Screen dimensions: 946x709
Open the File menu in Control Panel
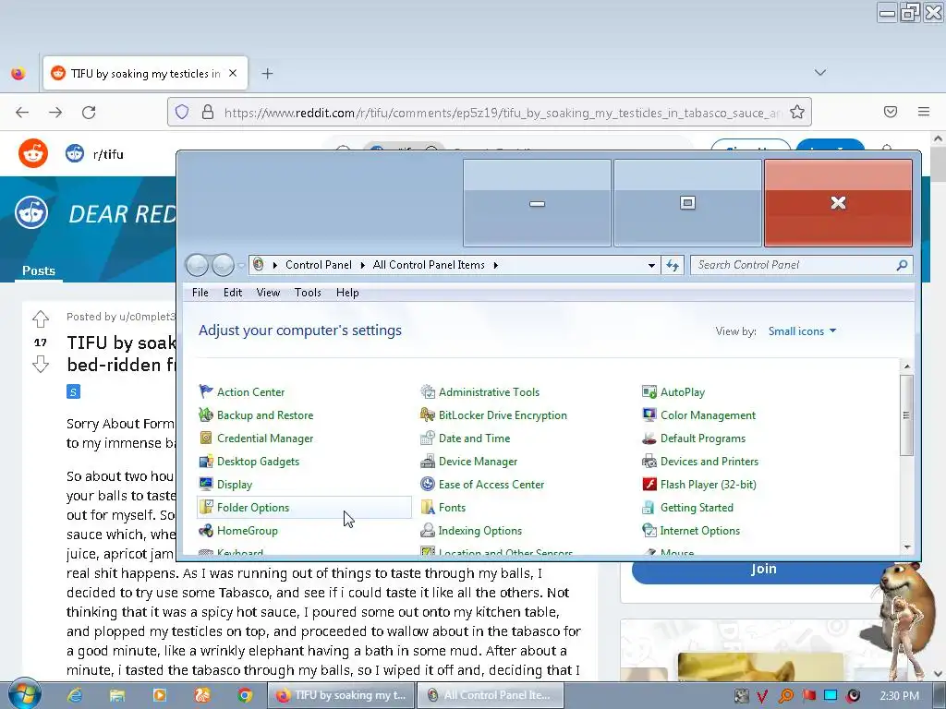[200, 293]
